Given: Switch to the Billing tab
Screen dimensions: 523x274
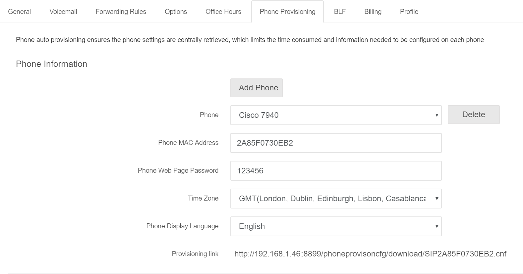Looking at the screenshot, I should coord(373,12).
